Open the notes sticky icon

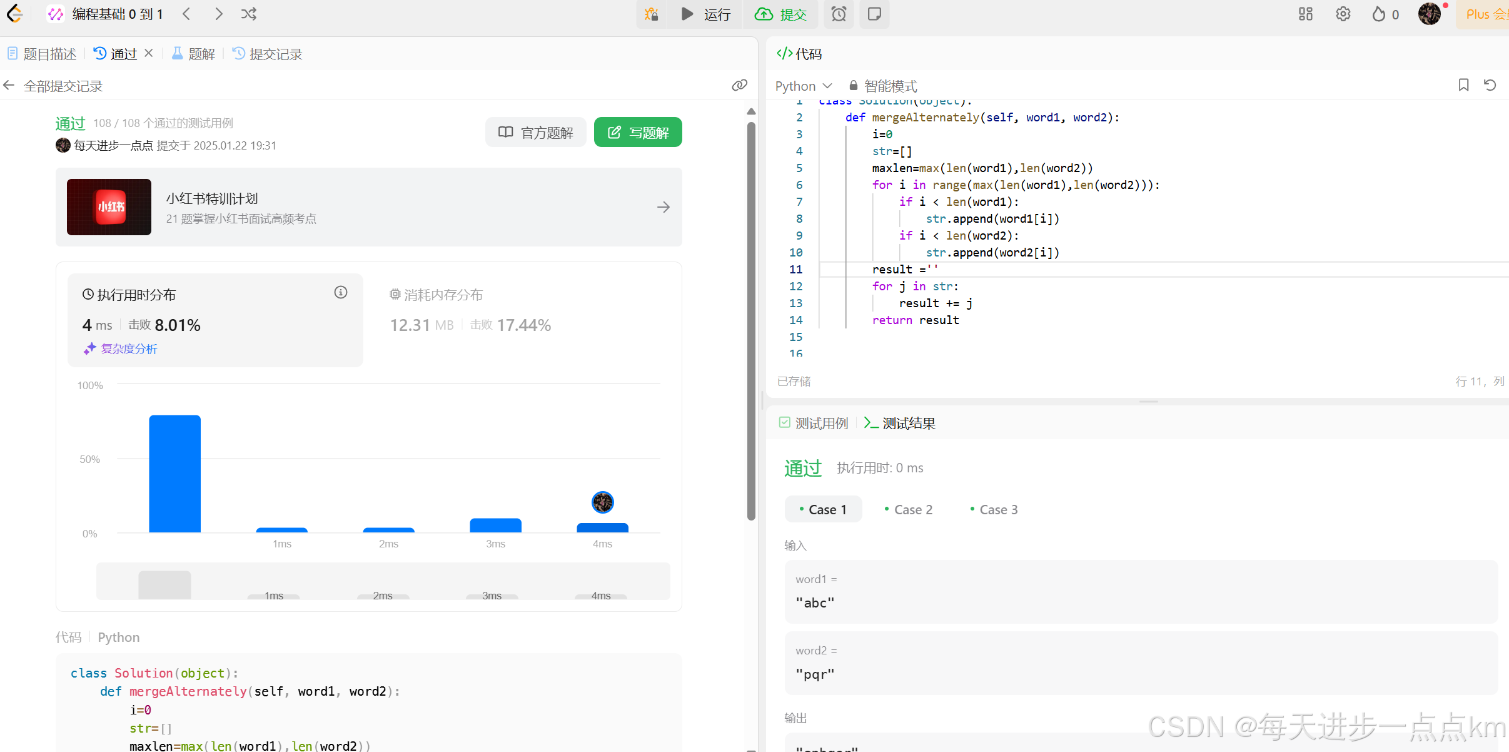[874, 14]
